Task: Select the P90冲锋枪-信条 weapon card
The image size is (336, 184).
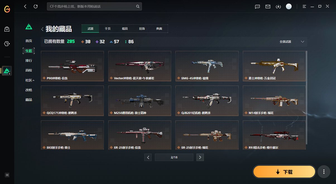Action: pyautogui.click(x=72, y=66)
